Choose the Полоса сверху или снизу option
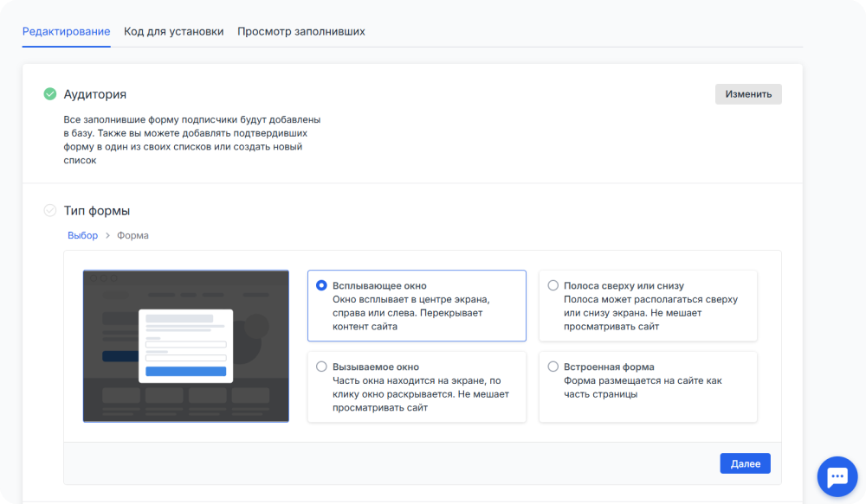This screenshot has height=504, width=866. [x=553, y=285]
